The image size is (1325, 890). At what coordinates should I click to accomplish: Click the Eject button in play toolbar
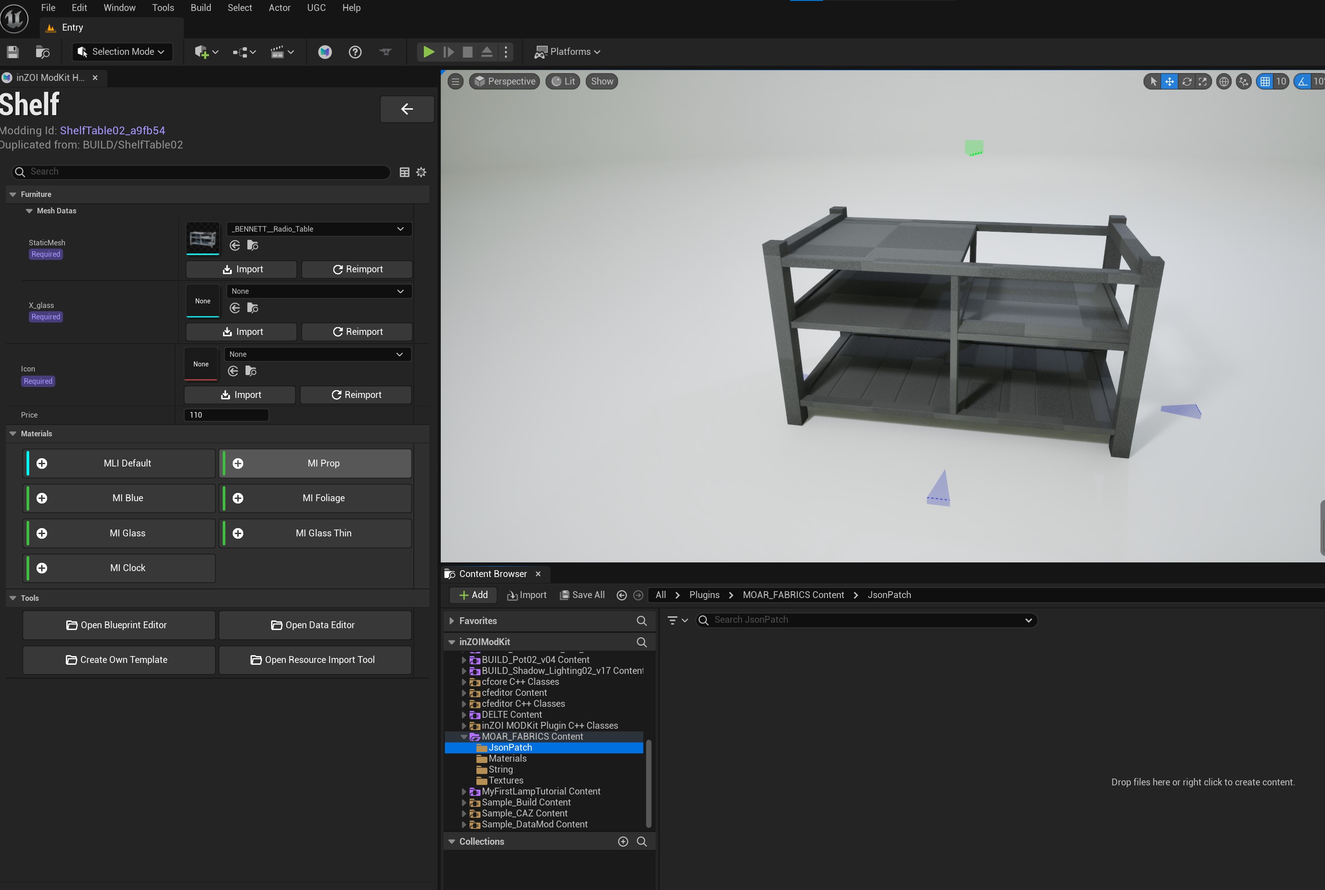coord(487,52)
